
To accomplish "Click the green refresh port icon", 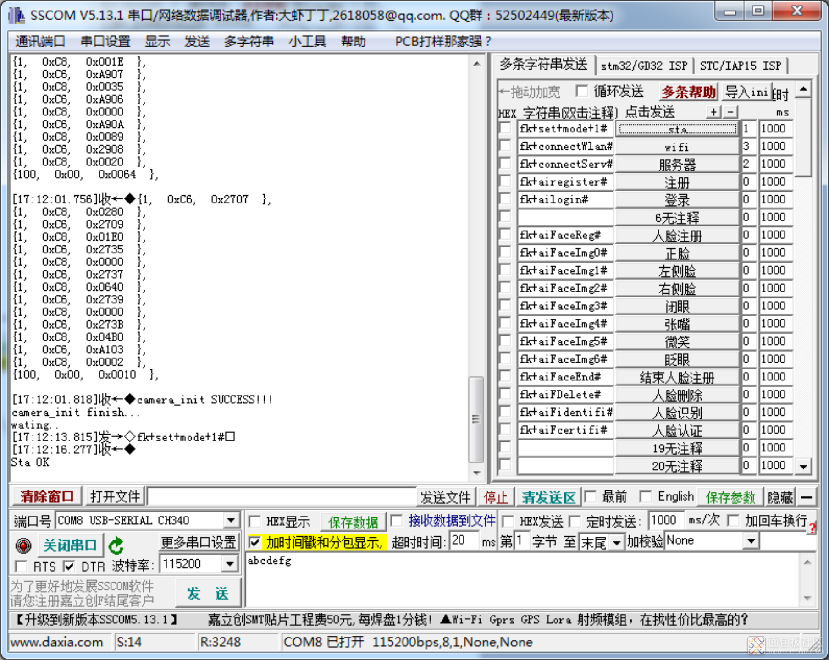I will point(116,545).
